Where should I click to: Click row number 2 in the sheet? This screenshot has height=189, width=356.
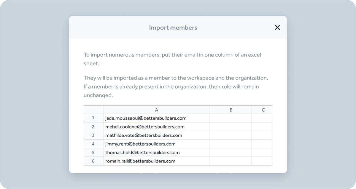(93, 127)
